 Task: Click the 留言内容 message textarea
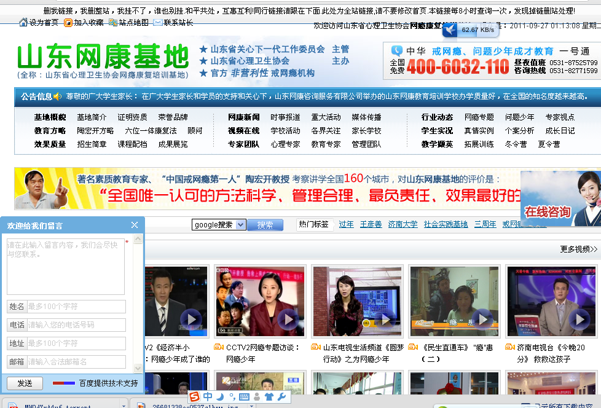[66, 267]
